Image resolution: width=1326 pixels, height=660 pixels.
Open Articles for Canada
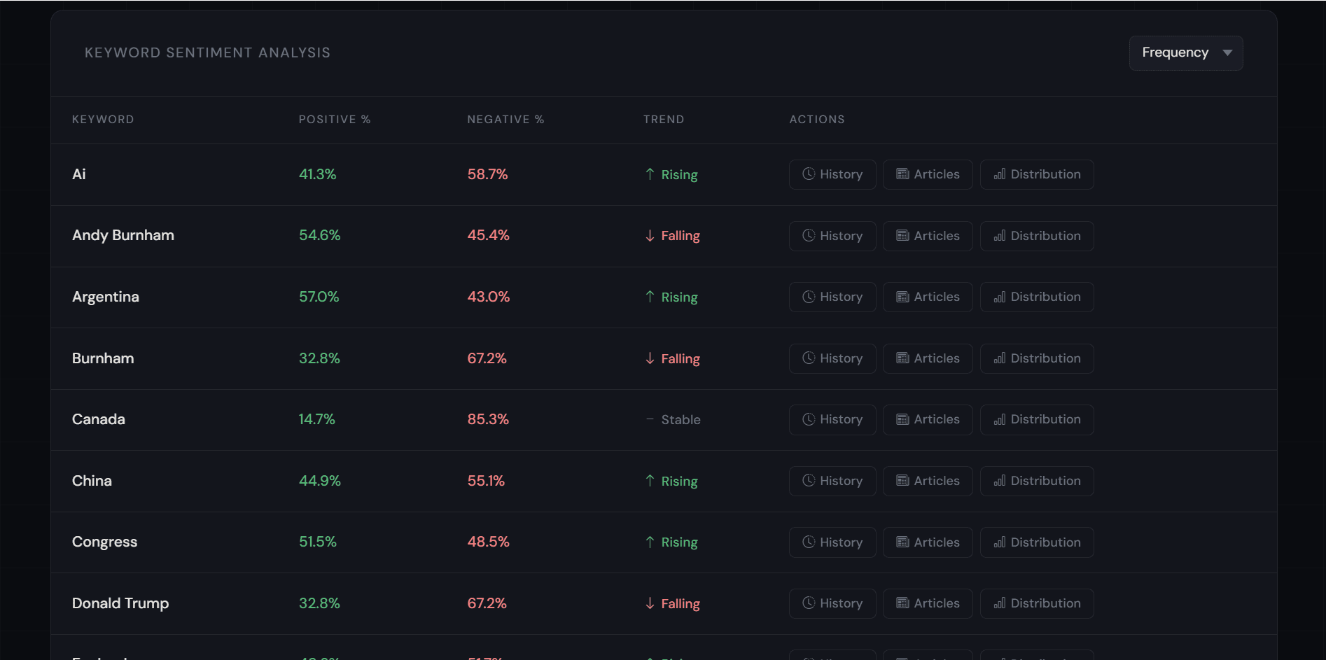pyautogui.click(x=928, y=419)
